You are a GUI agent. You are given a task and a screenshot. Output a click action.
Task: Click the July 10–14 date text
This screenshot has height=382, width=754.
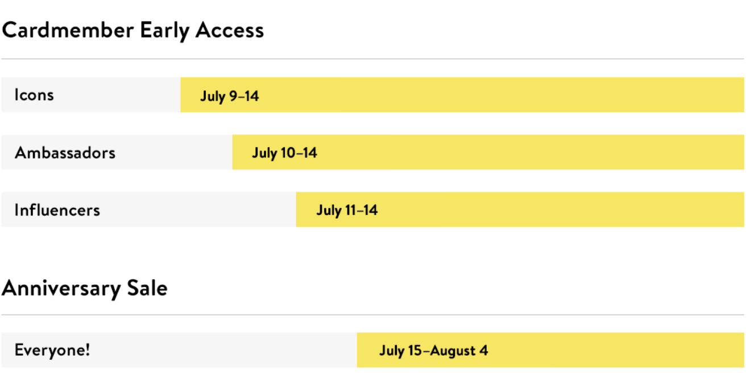(x=284, y=153)
